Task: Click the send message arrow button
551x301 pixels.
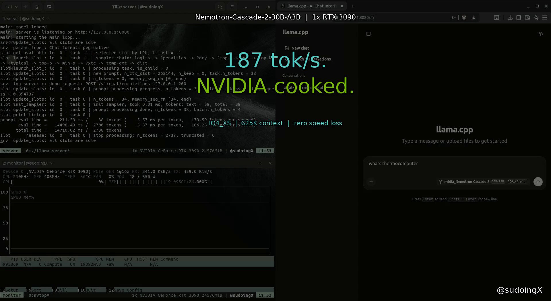Action: [x=538, y=182]
